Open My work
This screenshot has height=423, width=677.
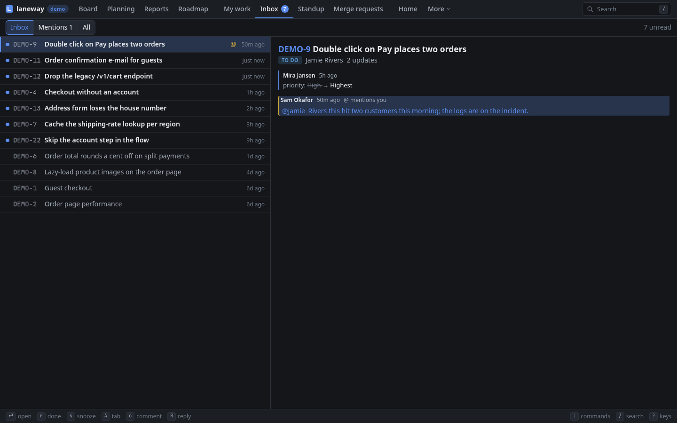pos(237,9)
